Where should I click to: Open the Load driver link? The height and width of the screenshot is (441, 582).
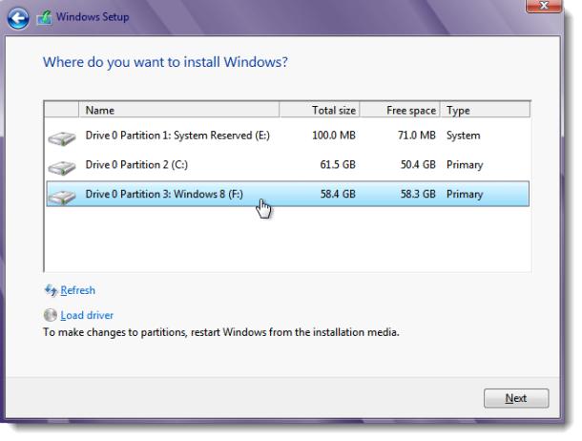(87, 315)
